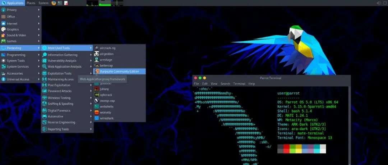This screenshot has width=388, height=165.
Task: Open the Places menu
Action: point(31,3)
